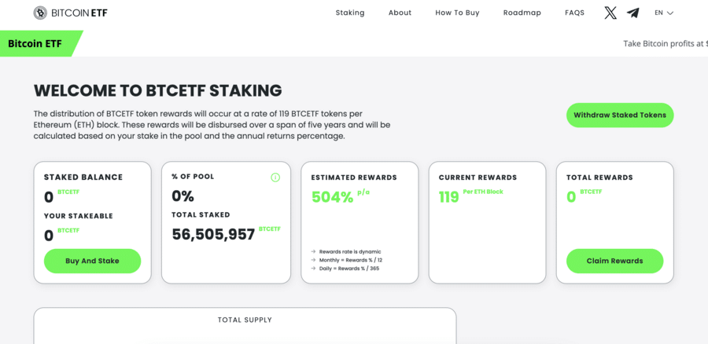Click the Withdraw Staked Tokens button
This screenshot has width=708, height=344.
tap(620, 115)
